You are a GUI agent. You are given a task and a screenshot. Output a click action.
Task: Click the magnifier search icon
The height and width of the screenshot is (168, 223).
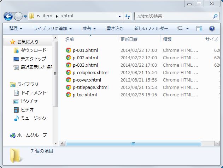(215, 16)
